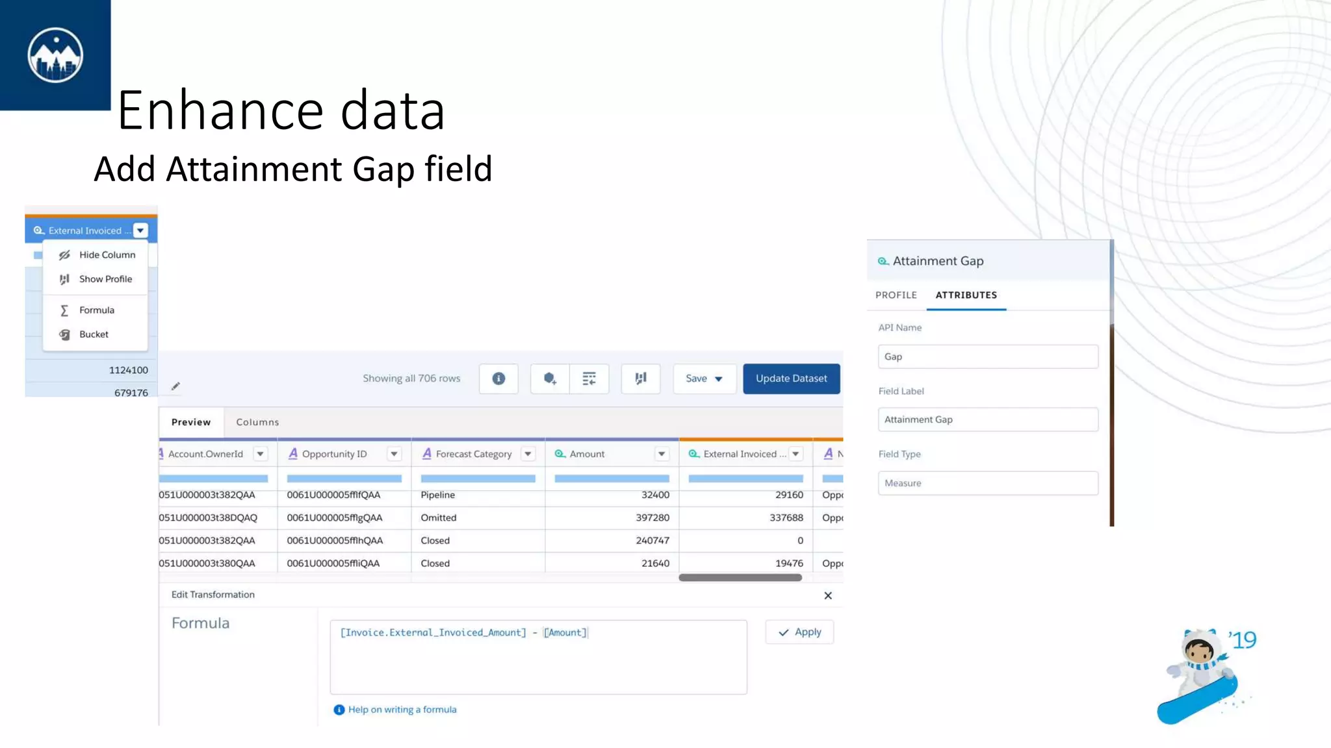The height and width of the screenshot is (748, 1331).
Task: Click the Apply formula button
Action: click(799, 632)
